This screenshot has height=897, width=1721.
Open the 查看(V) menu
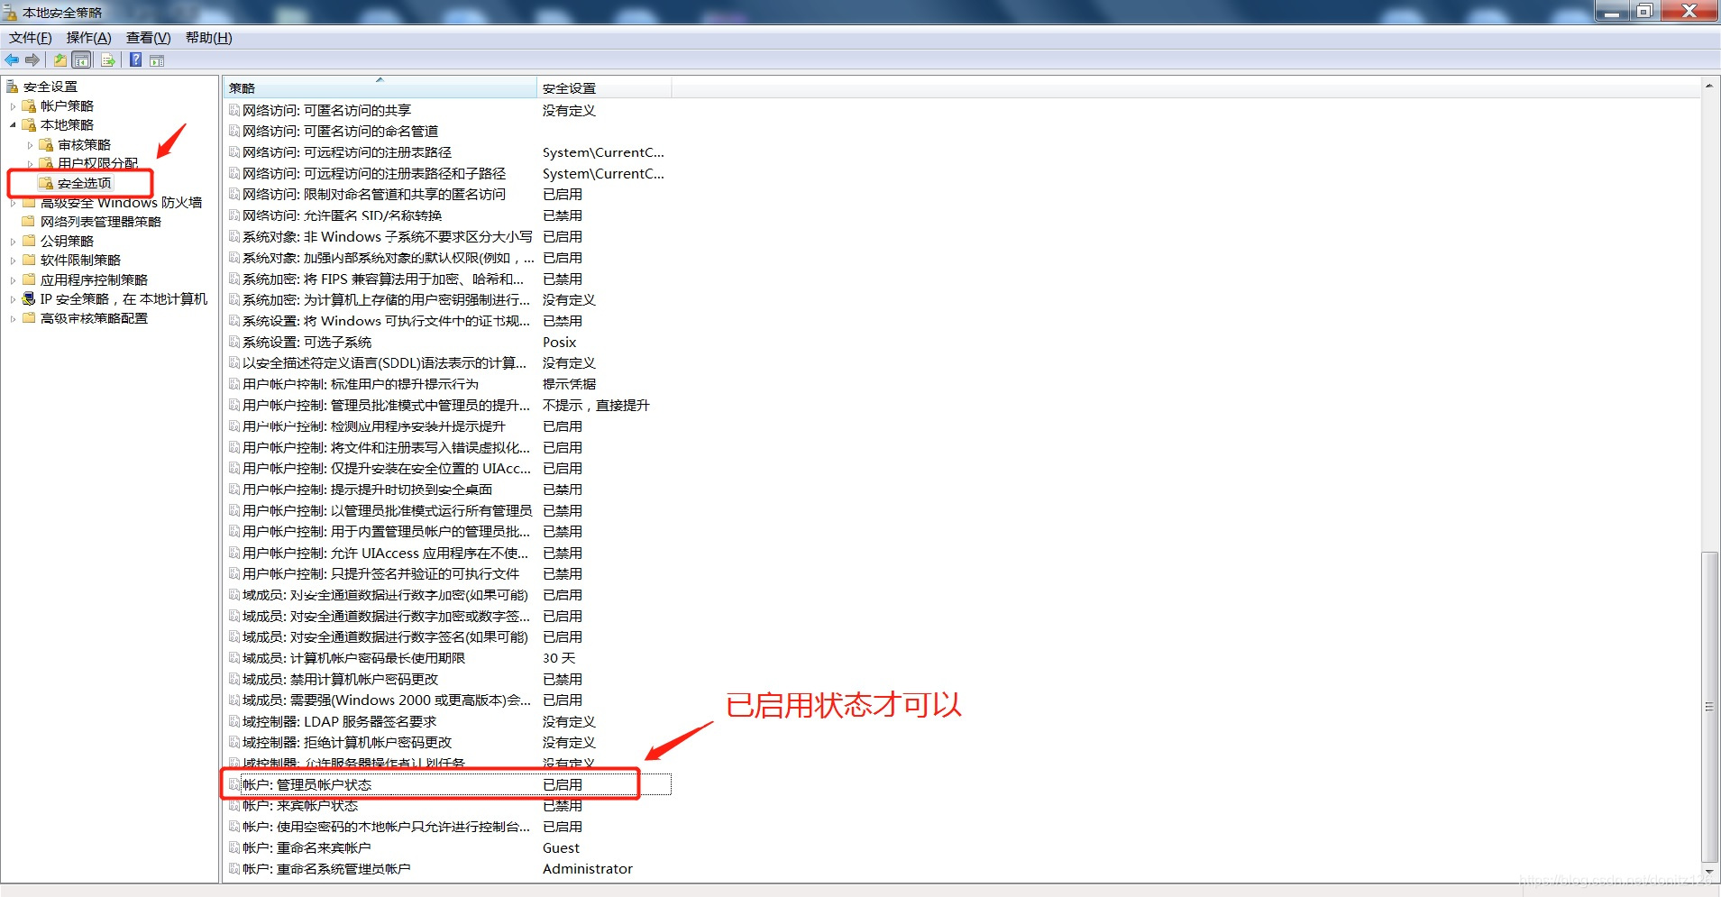click(148, 37)
